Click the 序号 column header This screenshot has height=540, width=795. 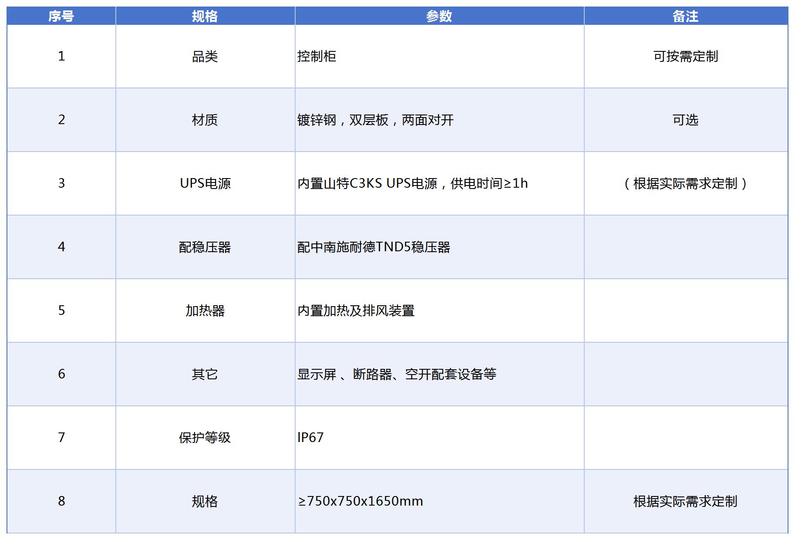tap(61, 16)
